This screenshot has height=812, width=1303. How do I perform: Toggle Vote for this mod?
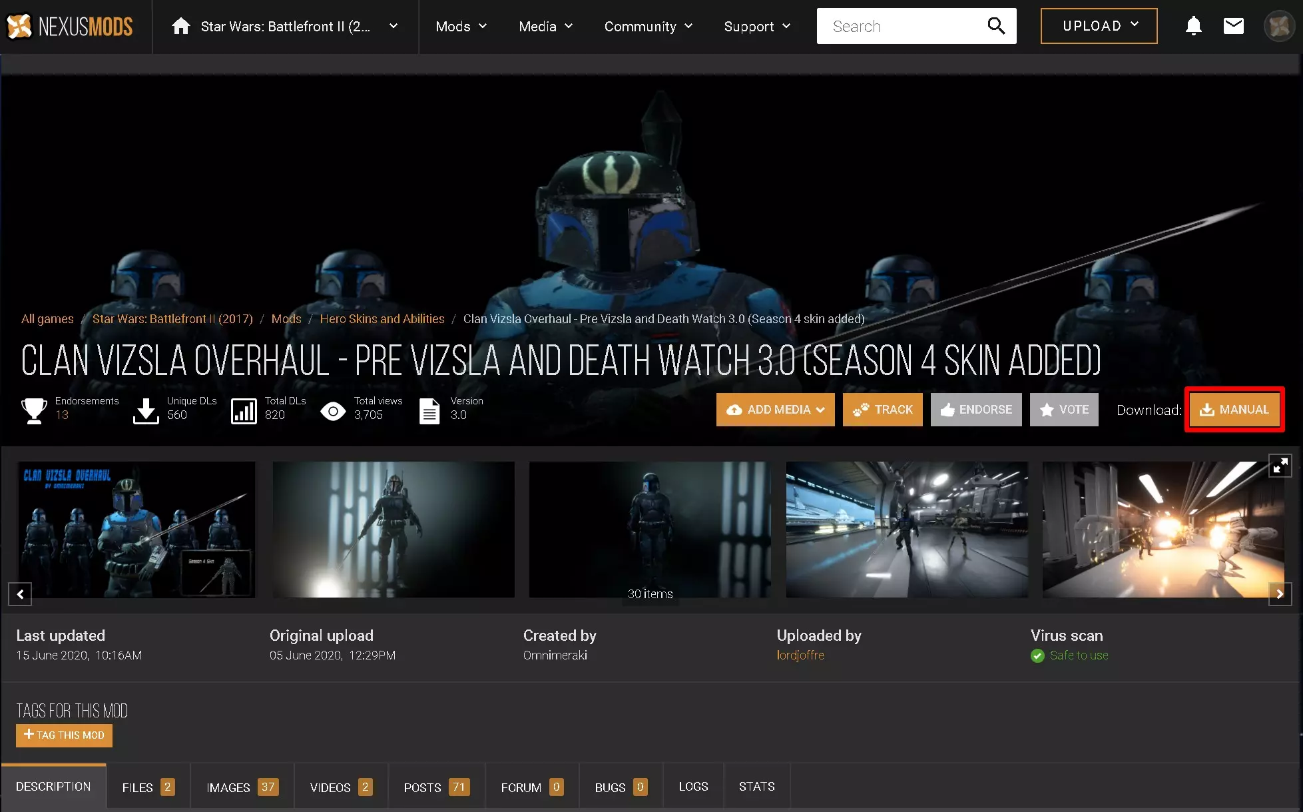(1063, 410)
